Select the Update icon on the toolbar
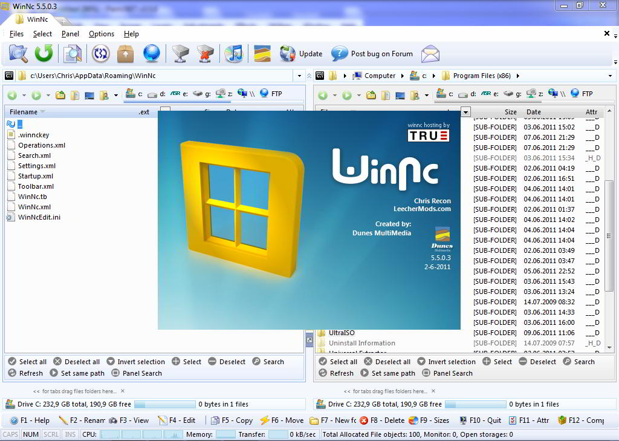Screen dimensions: 619x441 point(287,53)
